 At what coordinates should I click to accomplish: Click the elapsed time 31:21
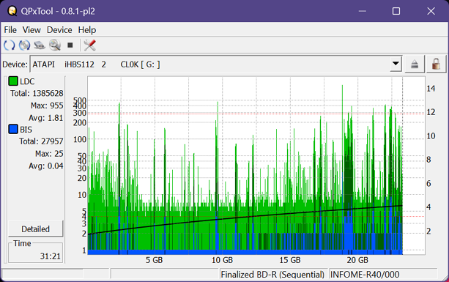(x=51, y=256)
